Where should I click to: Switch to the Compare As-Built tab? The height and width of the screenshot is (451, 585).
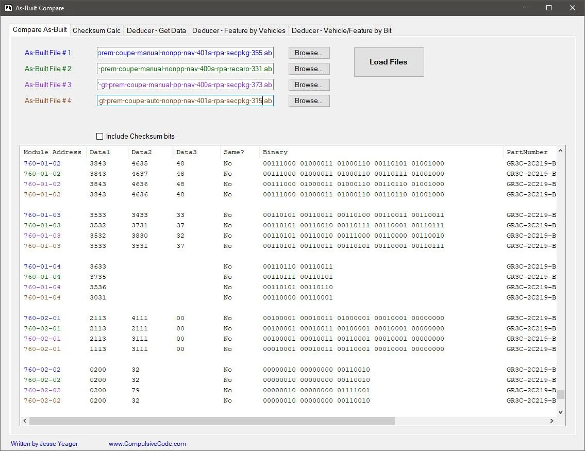click(x=40, y=30)
